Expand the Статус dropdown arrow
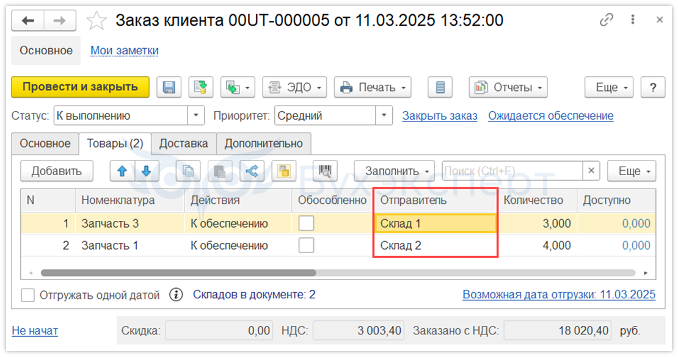 tap(195, 116)
